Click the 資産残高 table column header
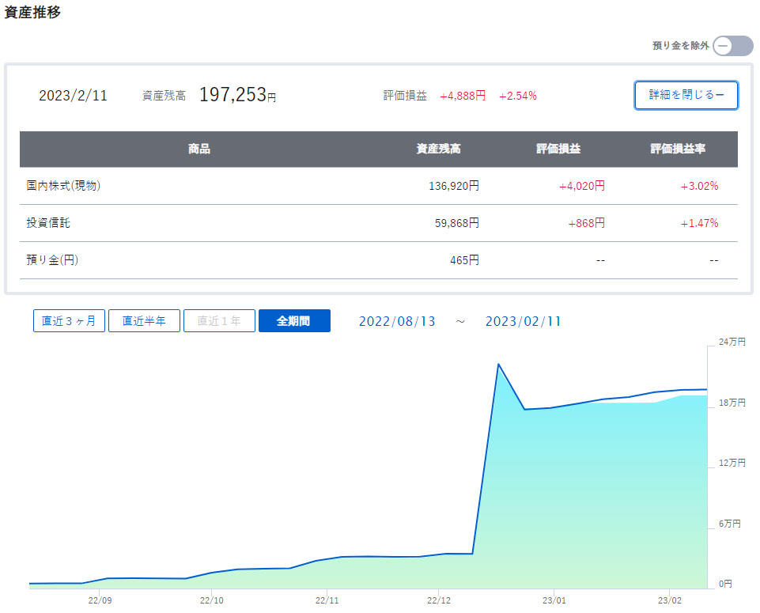 pyautogui.click(x=438, y=149)
